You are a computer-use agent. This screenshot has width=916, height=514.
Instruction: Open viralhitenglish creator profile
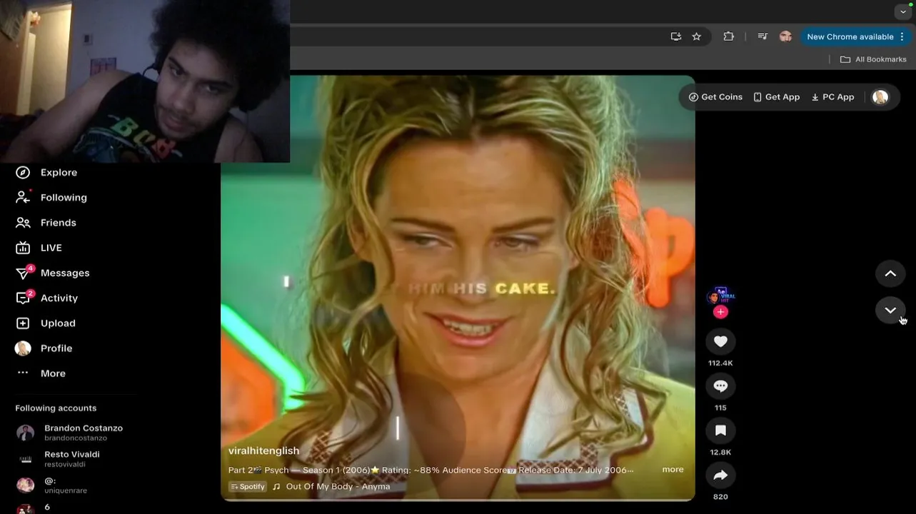(x=263, y=450)
